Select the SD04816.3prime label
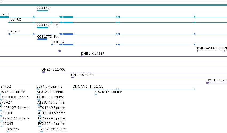The image size is (227, 133). click(108, 92)
